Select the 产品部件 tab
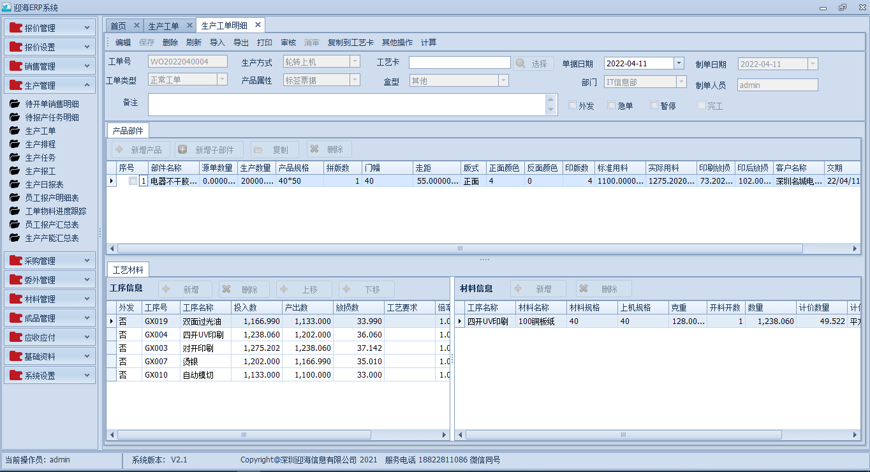 click(128, 131)
